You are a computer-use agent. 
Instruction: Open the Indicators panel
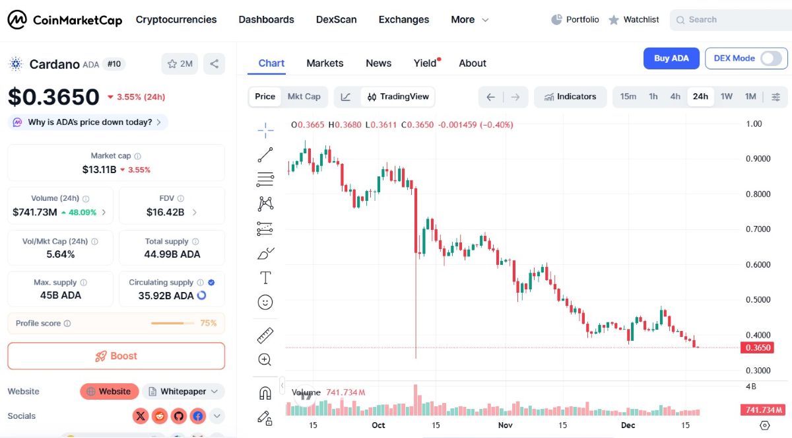(570, 96)
